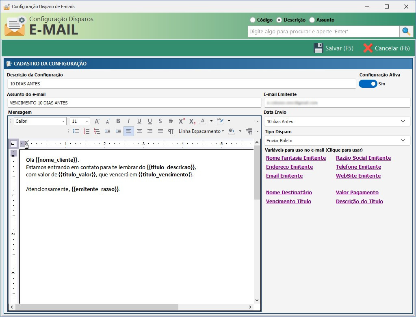The image size is (416, 317).
Task: Select the Assunto search radio button
Action: [312, 20]
